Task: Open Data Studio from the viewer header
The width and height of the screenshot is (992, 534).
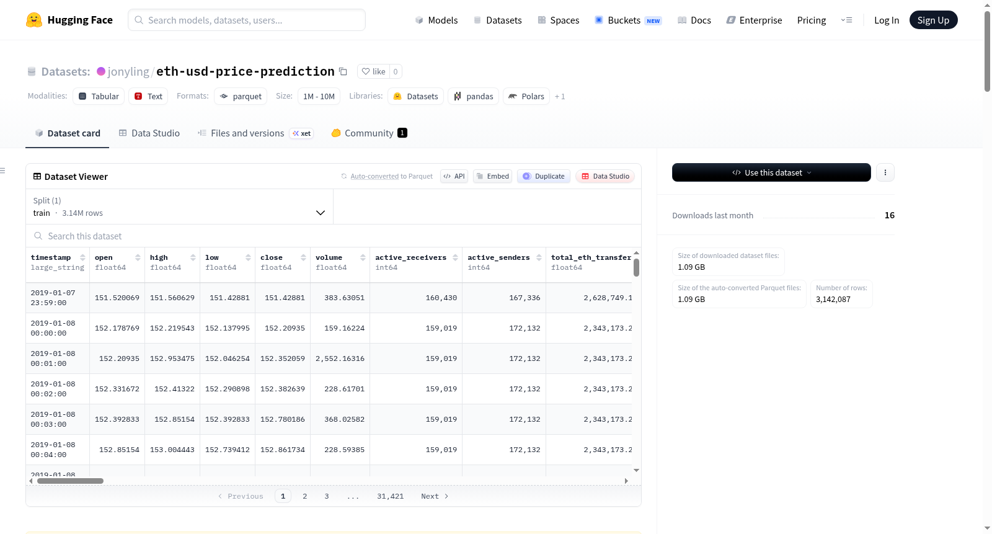Action: pos(605,176)
